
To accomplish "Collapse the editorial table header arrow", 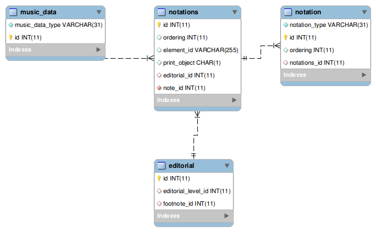I will coord(226,166).
